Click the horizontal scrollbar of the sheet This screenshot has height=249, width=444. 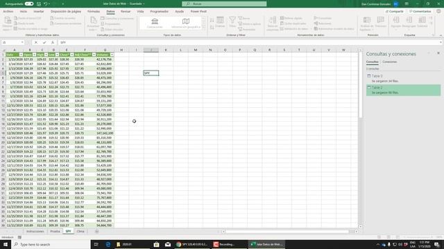click(287, 232)
